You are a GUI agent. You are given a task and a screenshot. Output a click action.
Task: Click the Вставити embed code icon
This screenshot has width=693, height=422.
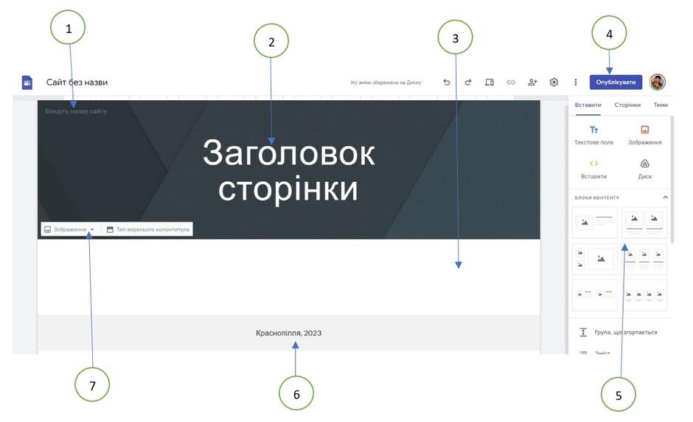[593, 169]
